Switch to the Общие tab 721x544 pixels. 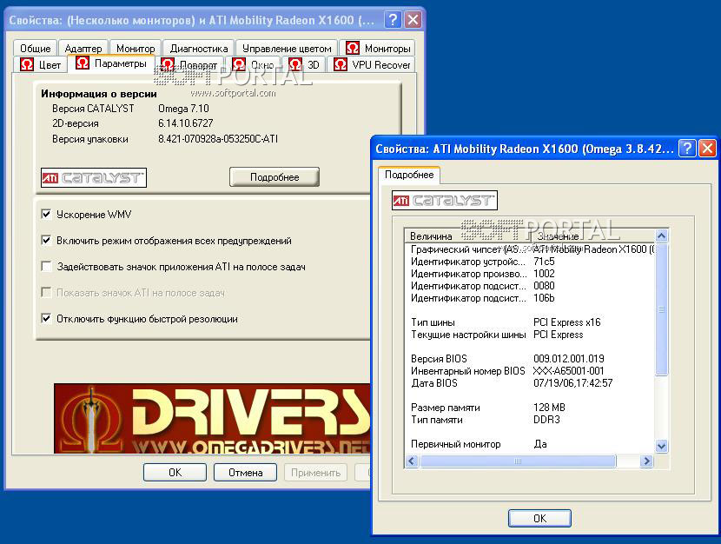(36, 49)
